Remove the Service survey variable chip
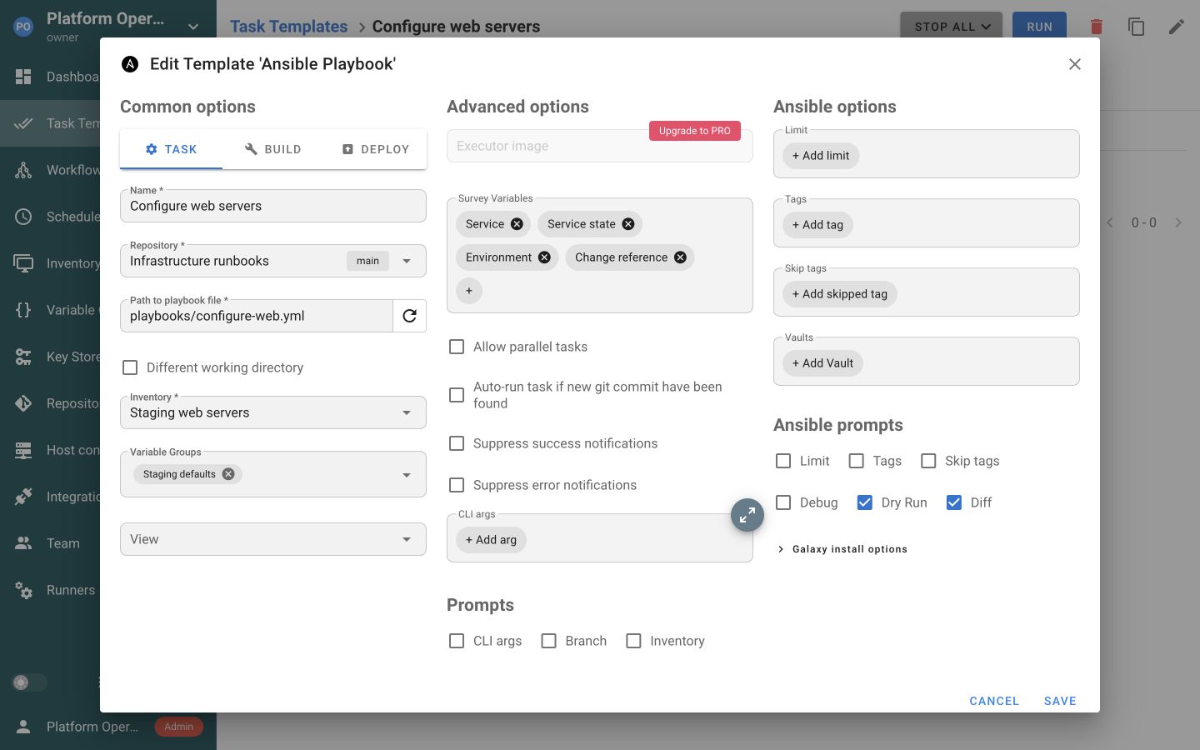 tap(517, 224)
